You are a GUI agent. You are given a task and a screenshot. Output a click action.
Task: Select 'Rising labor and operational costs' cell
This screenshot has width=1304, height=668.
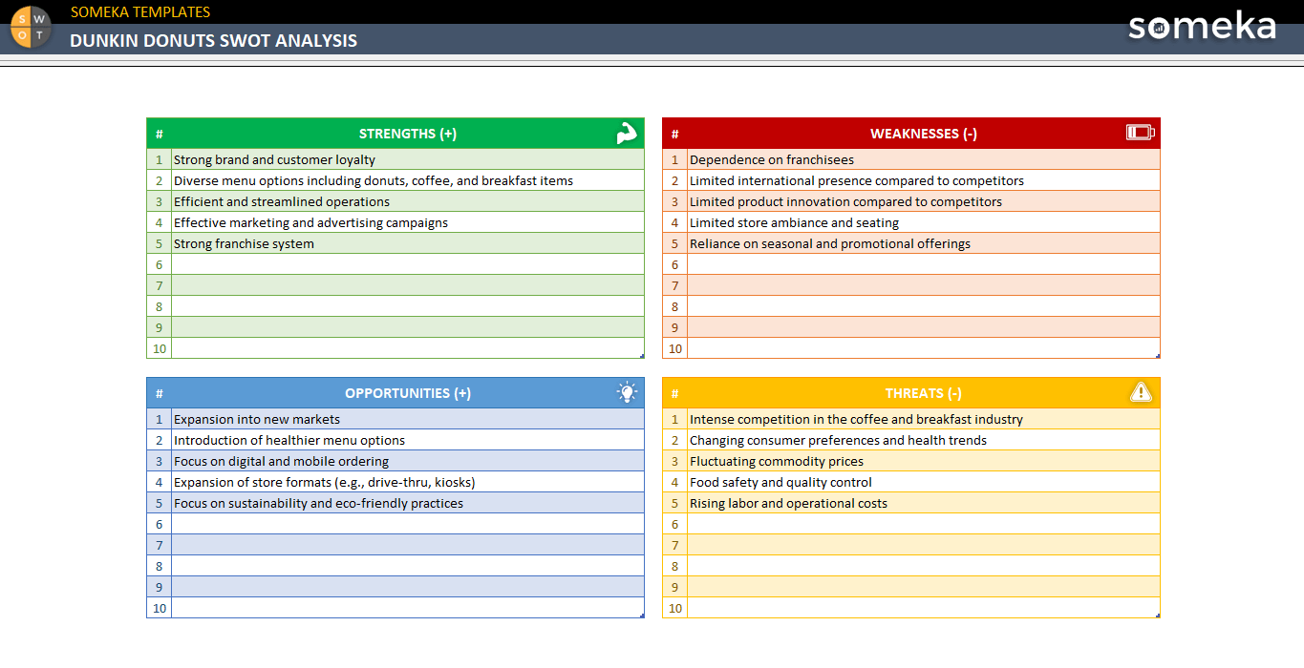click(x=924, y=503)
